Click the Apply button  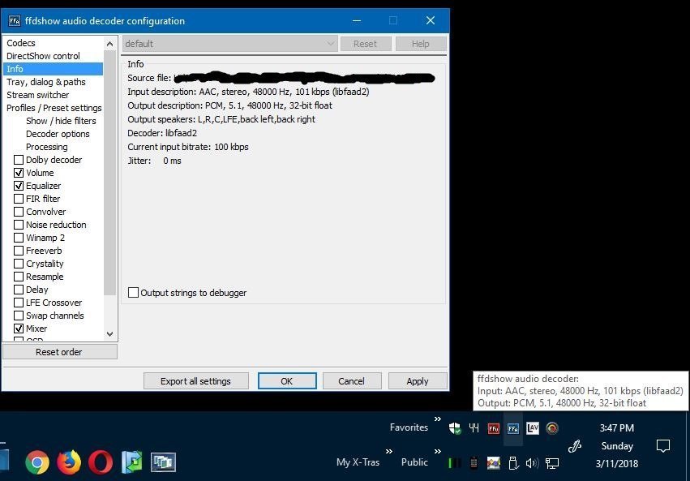418,381
